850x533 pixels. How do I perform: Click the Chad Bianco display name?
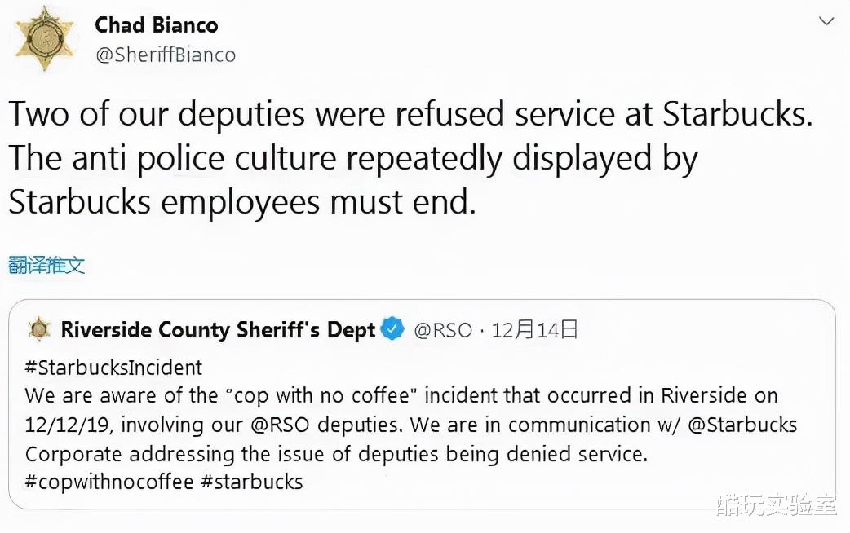click(x=157, y=25)
